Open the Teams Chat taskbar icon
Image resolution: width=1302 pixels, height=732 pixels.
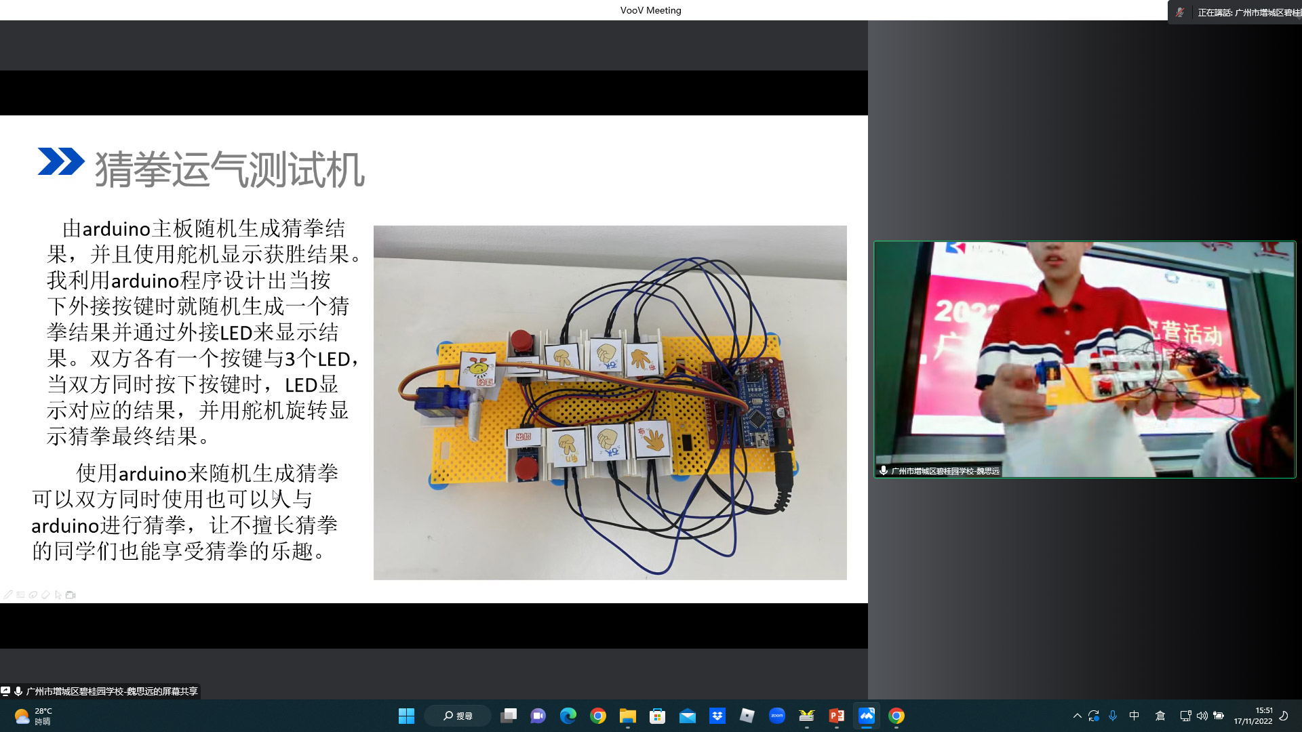(538, 716)
